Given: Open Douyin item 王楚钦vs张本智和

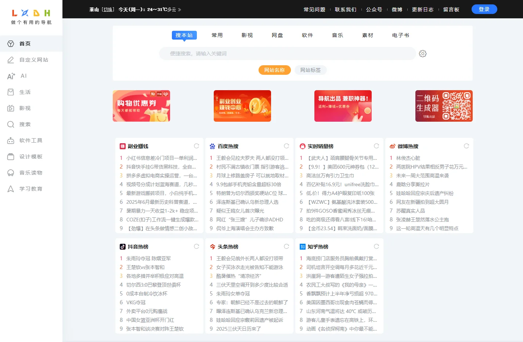Looking at the screenshot, I should point(145,267).
